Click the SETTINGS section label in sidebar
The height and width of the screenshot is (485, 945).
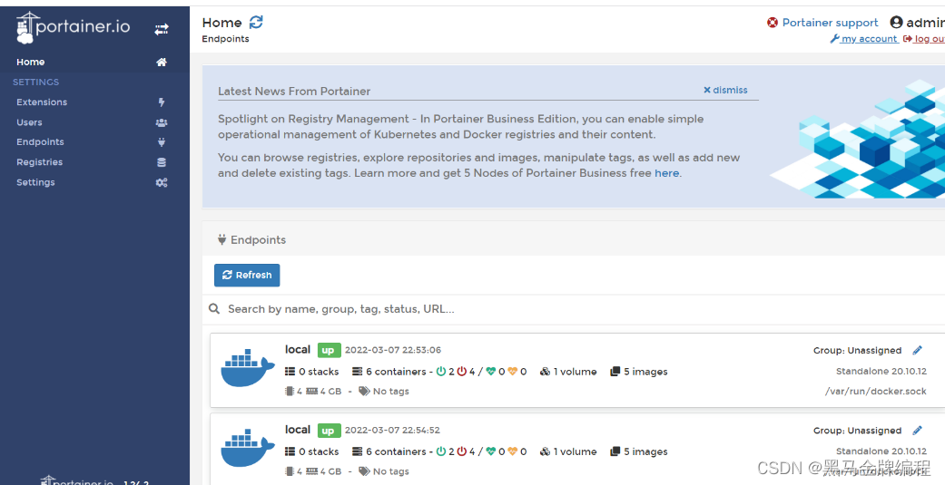point(36,82)
